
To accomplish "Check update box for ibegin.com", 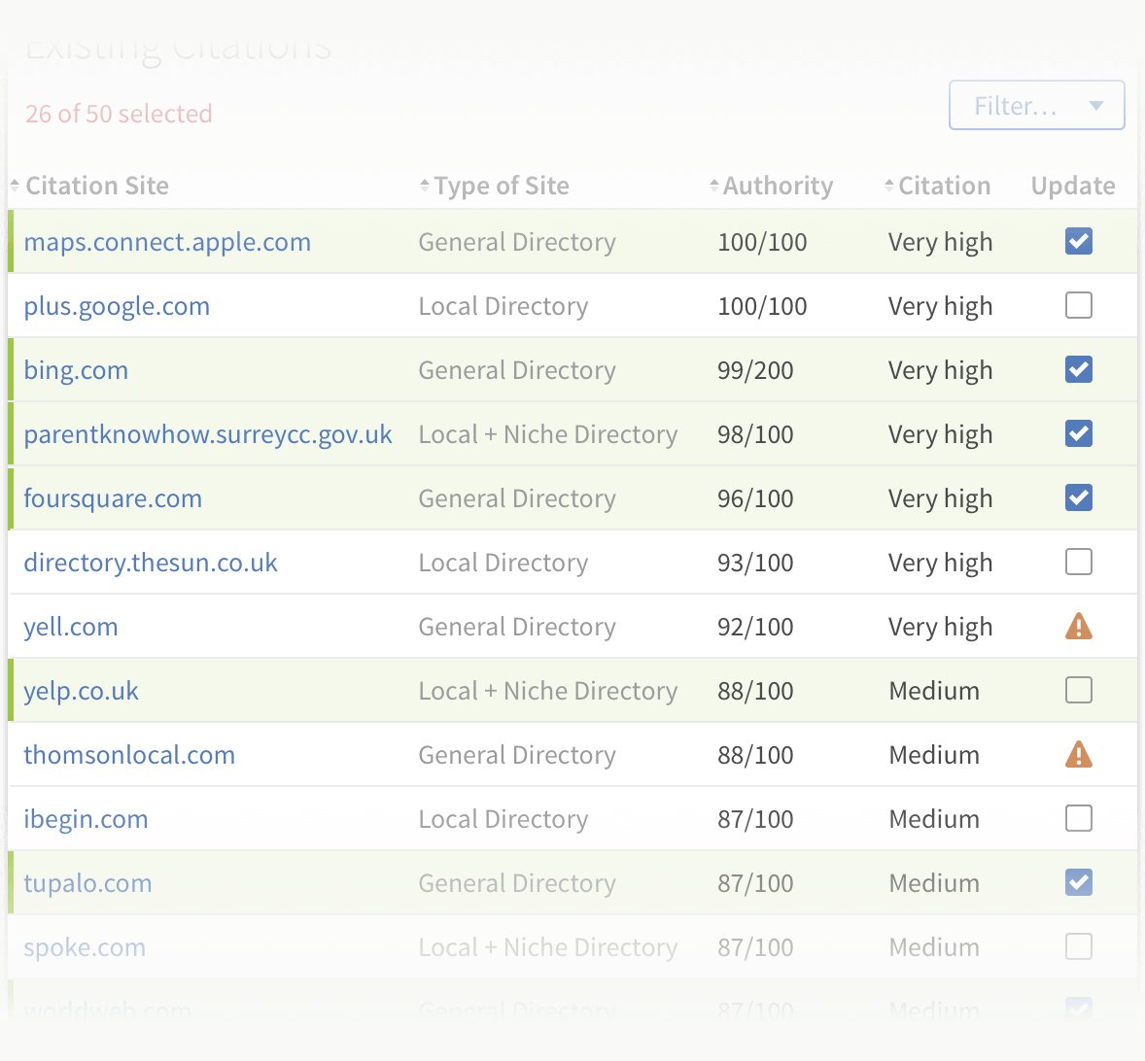I will point(1079,819).
